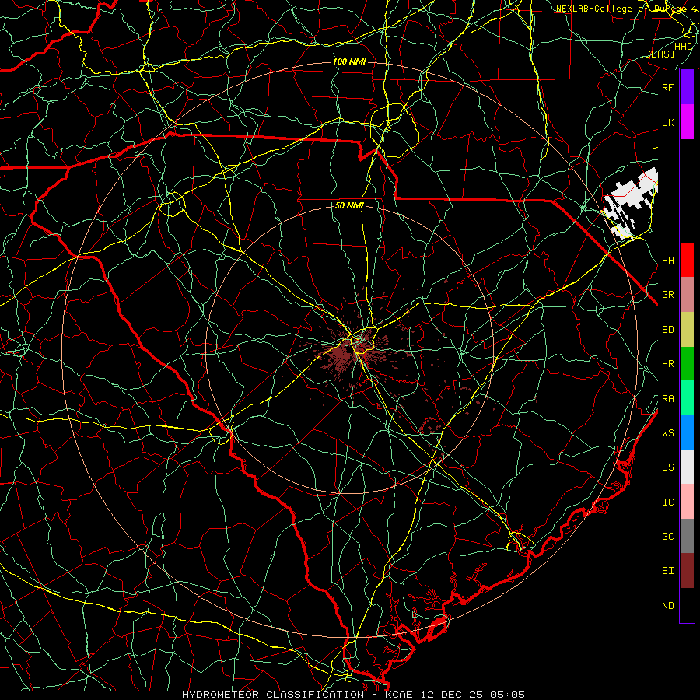Click the WS legend label
Viewport: 700px width, 700px height.
pyautogui.click(x=667, y=432)
